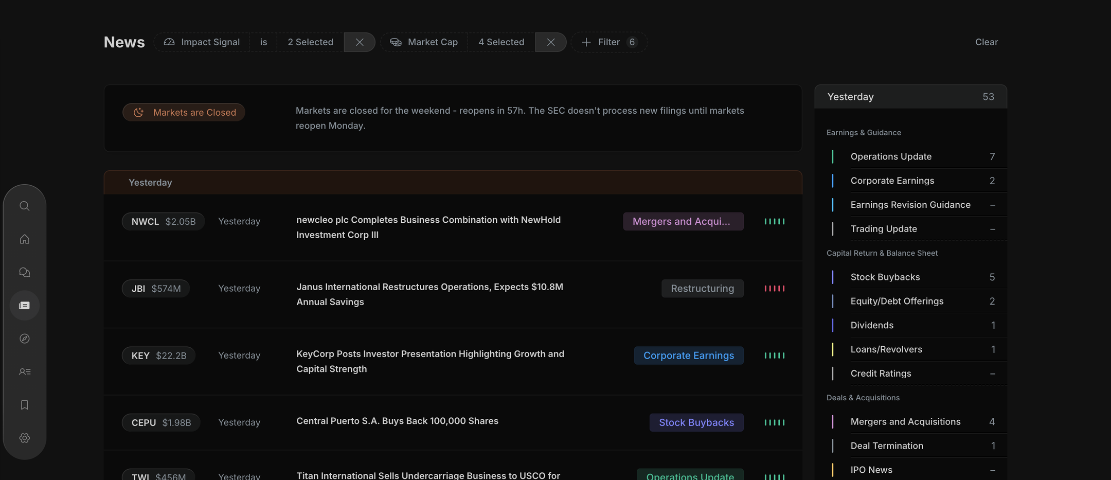The width and height of the screenshot is (1111, 480).
Task: Select the News feed icon in sidebar
Action: [25, 306]
